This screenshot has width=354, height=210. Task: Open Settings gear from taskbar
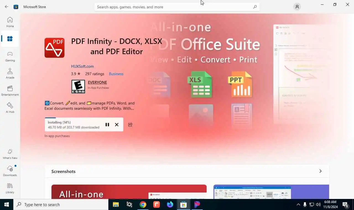[x=129, y=204]
